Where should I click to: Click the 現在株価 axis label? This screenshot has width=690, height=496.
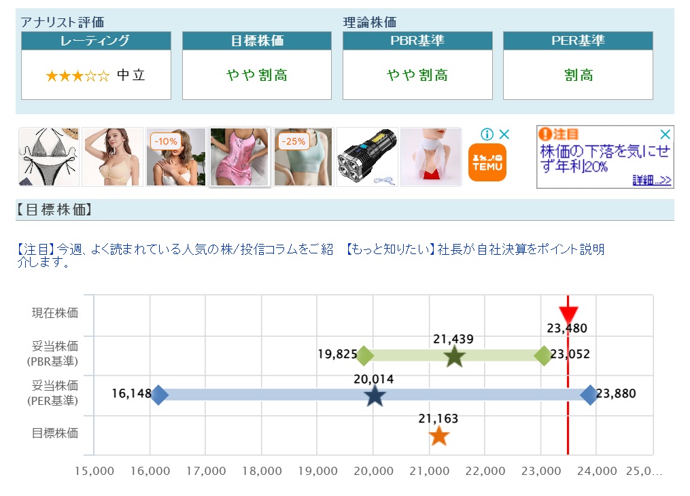click(x=54, y=313)
